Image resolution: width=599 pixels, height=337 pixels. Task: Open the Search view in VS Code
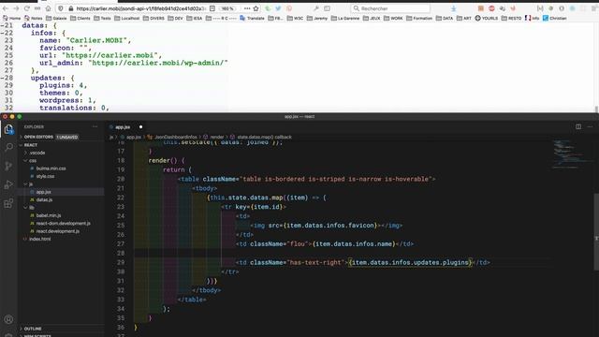pos(8,147)
